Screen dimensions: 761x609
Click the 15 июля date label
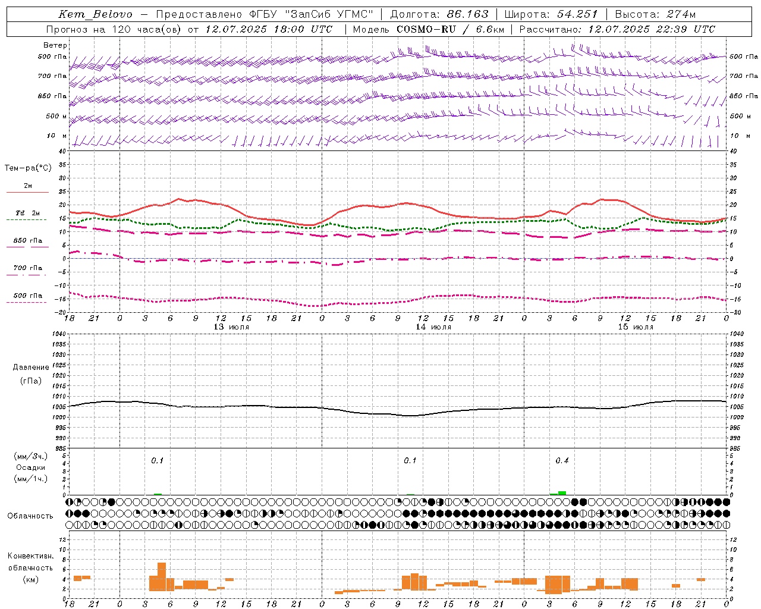[x=636, y=327]
